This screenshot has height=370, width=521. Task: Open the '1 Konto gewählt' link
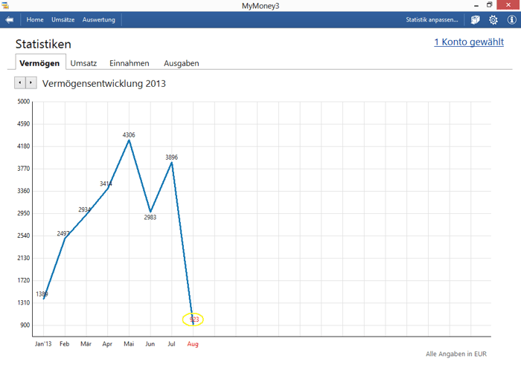pos(468,42)
